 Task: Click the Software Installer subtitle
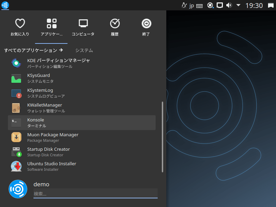[x=43, y=169]
